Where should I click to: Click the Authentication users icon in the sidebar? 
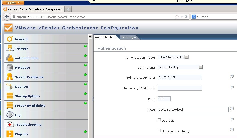10,58
